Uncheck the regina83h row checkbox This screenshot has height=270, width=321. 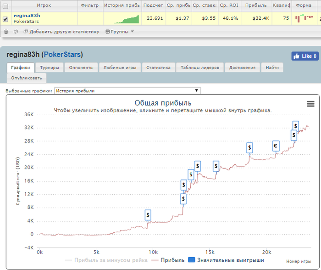pyautogui.click(x=6, y=19)
